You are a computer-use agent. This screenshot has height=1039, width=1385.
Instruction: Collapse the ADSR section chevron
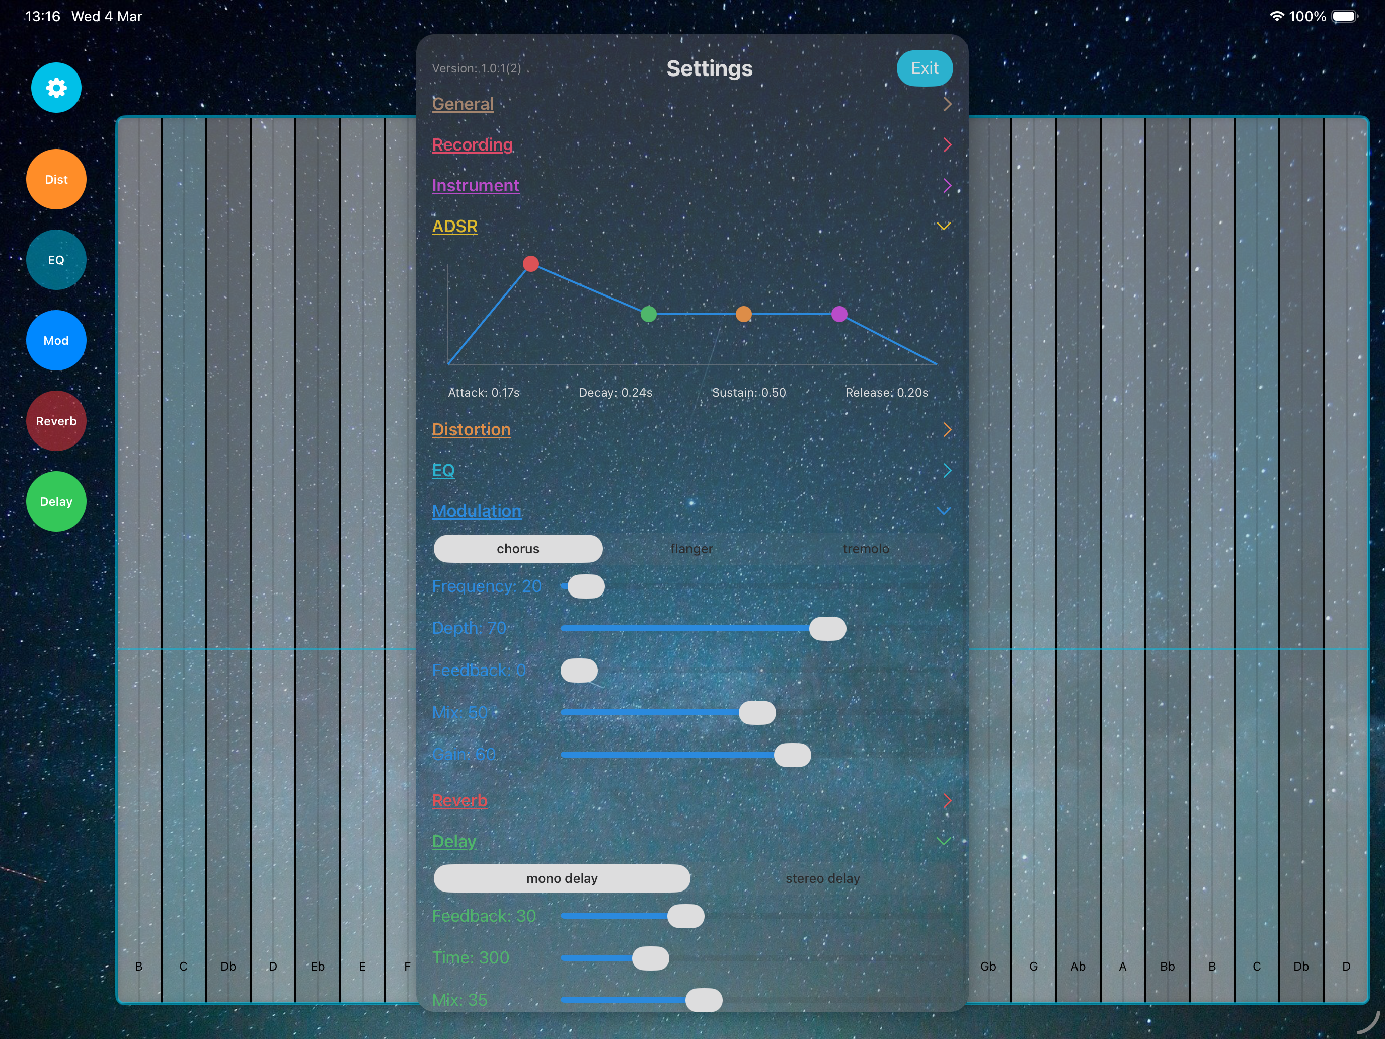click(x=944, y=226)
